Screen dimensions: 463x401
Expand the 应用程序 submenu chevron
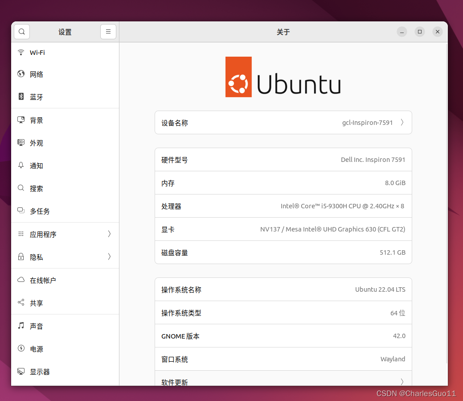109,234
